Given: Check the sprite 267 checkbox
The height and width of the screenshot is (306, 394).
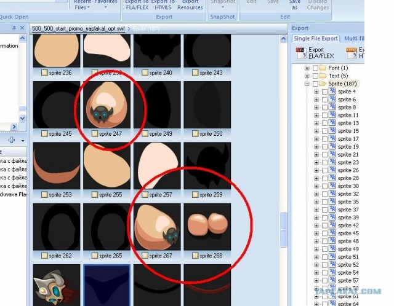Looking at the screenshot, I should 145,256.
